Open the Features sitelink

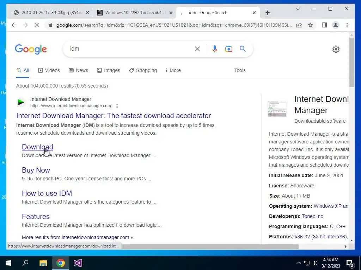pyautogui.click(x=36, y=217)
